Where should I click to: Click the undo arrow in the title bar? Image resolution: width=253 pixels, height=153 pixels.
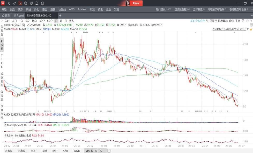[x=9, y=3]
